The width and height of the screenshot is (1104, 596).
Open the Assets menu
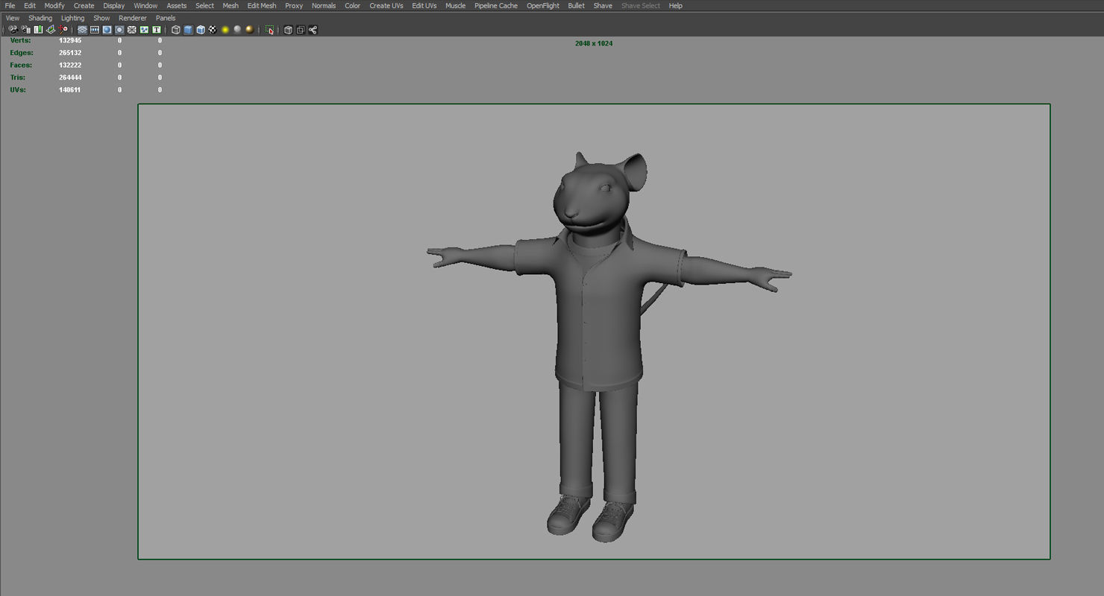coord(177,5)
